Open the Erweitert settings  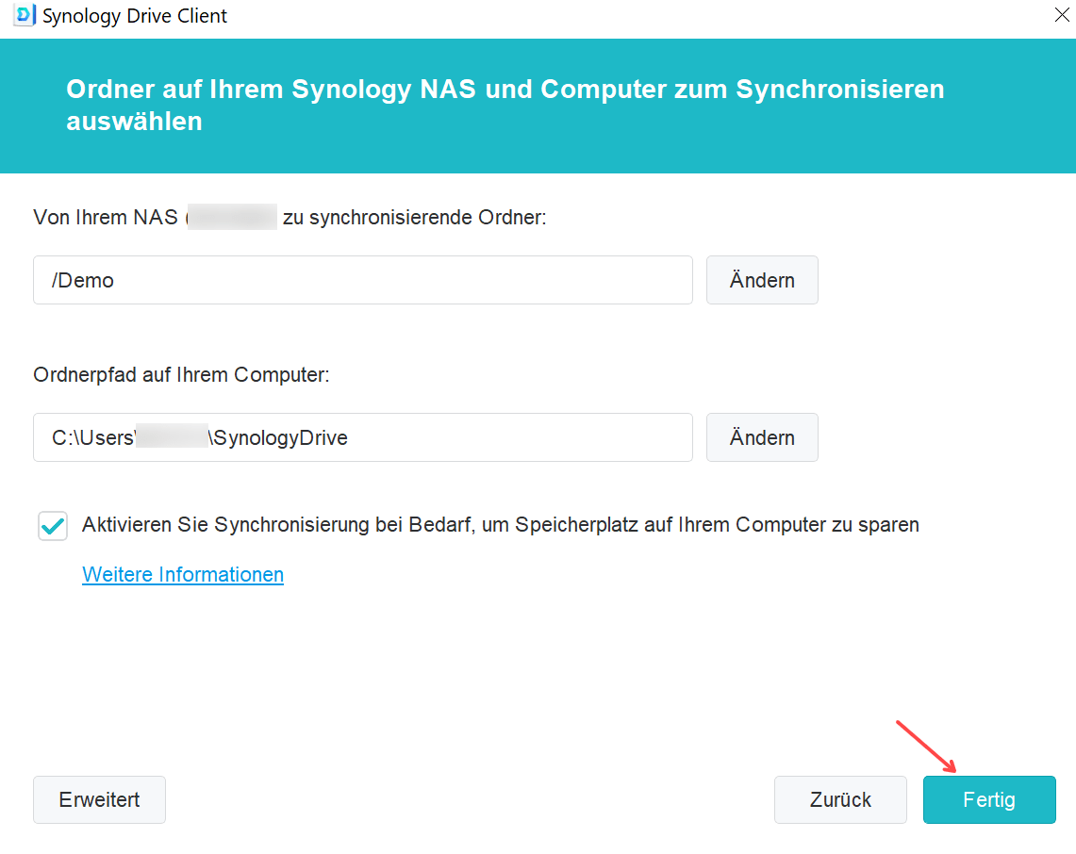point(99,799)
